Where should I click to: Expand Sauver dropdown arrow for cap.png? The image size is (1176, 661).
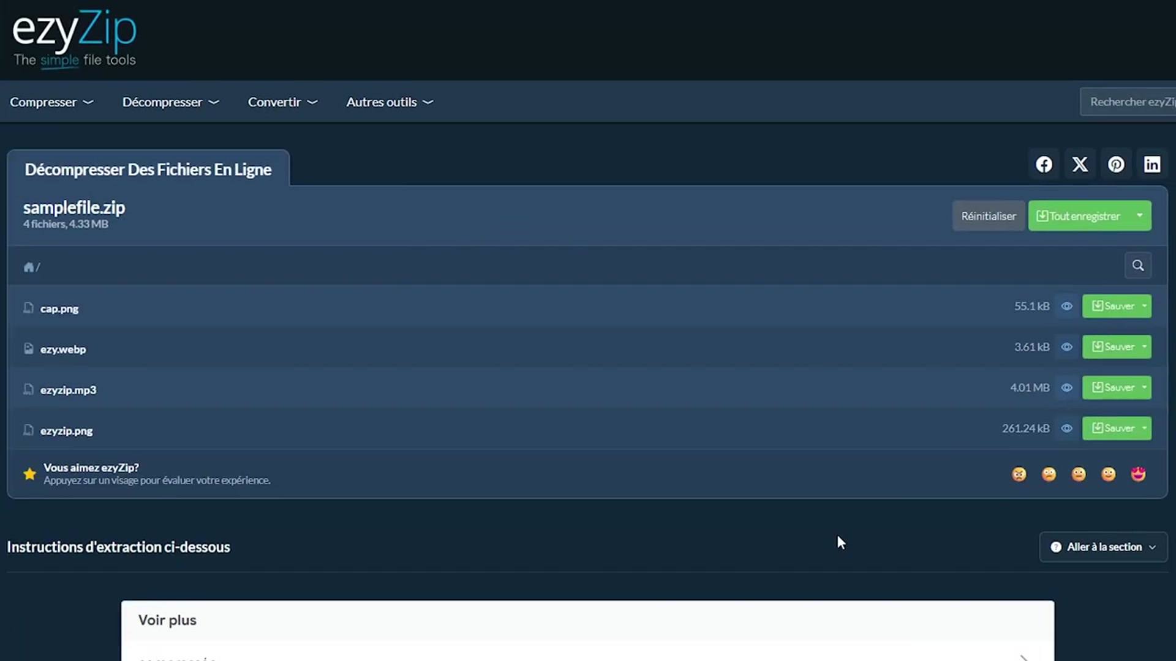[x=1145, y=306]
